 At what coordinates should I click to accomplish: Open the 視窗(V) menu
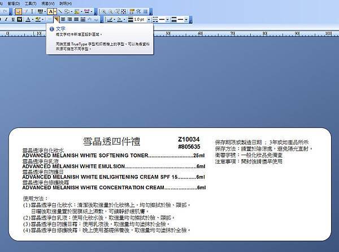tap(48, 3)
